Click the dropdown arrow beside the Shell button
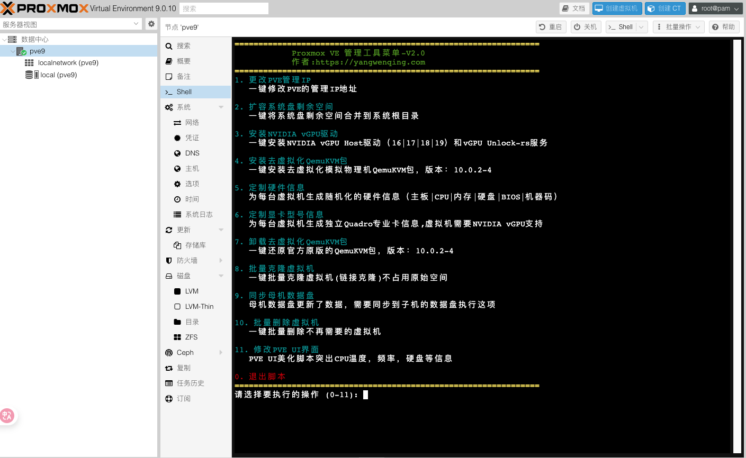746x458 pixels. click(x=641, y=27)
